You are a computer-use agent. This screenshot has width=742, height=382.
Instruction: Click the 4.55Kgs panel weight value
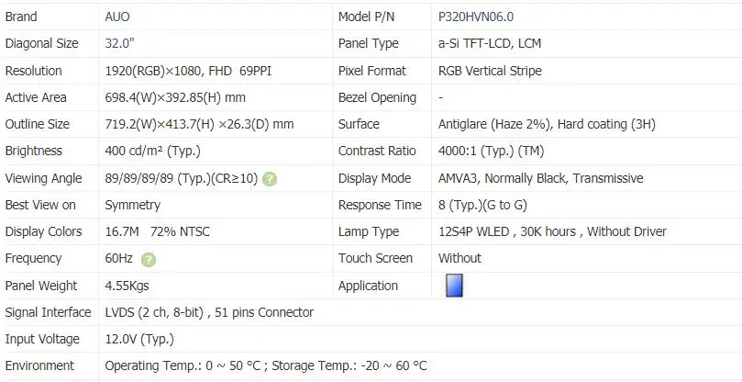click(x=129, y=286)
